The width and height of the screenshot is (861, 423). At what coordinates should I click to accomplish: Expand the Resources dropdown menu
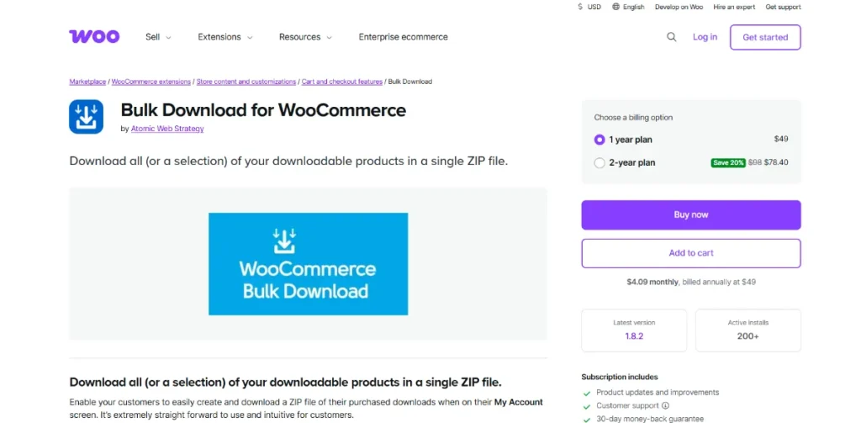tap(305, 37)
